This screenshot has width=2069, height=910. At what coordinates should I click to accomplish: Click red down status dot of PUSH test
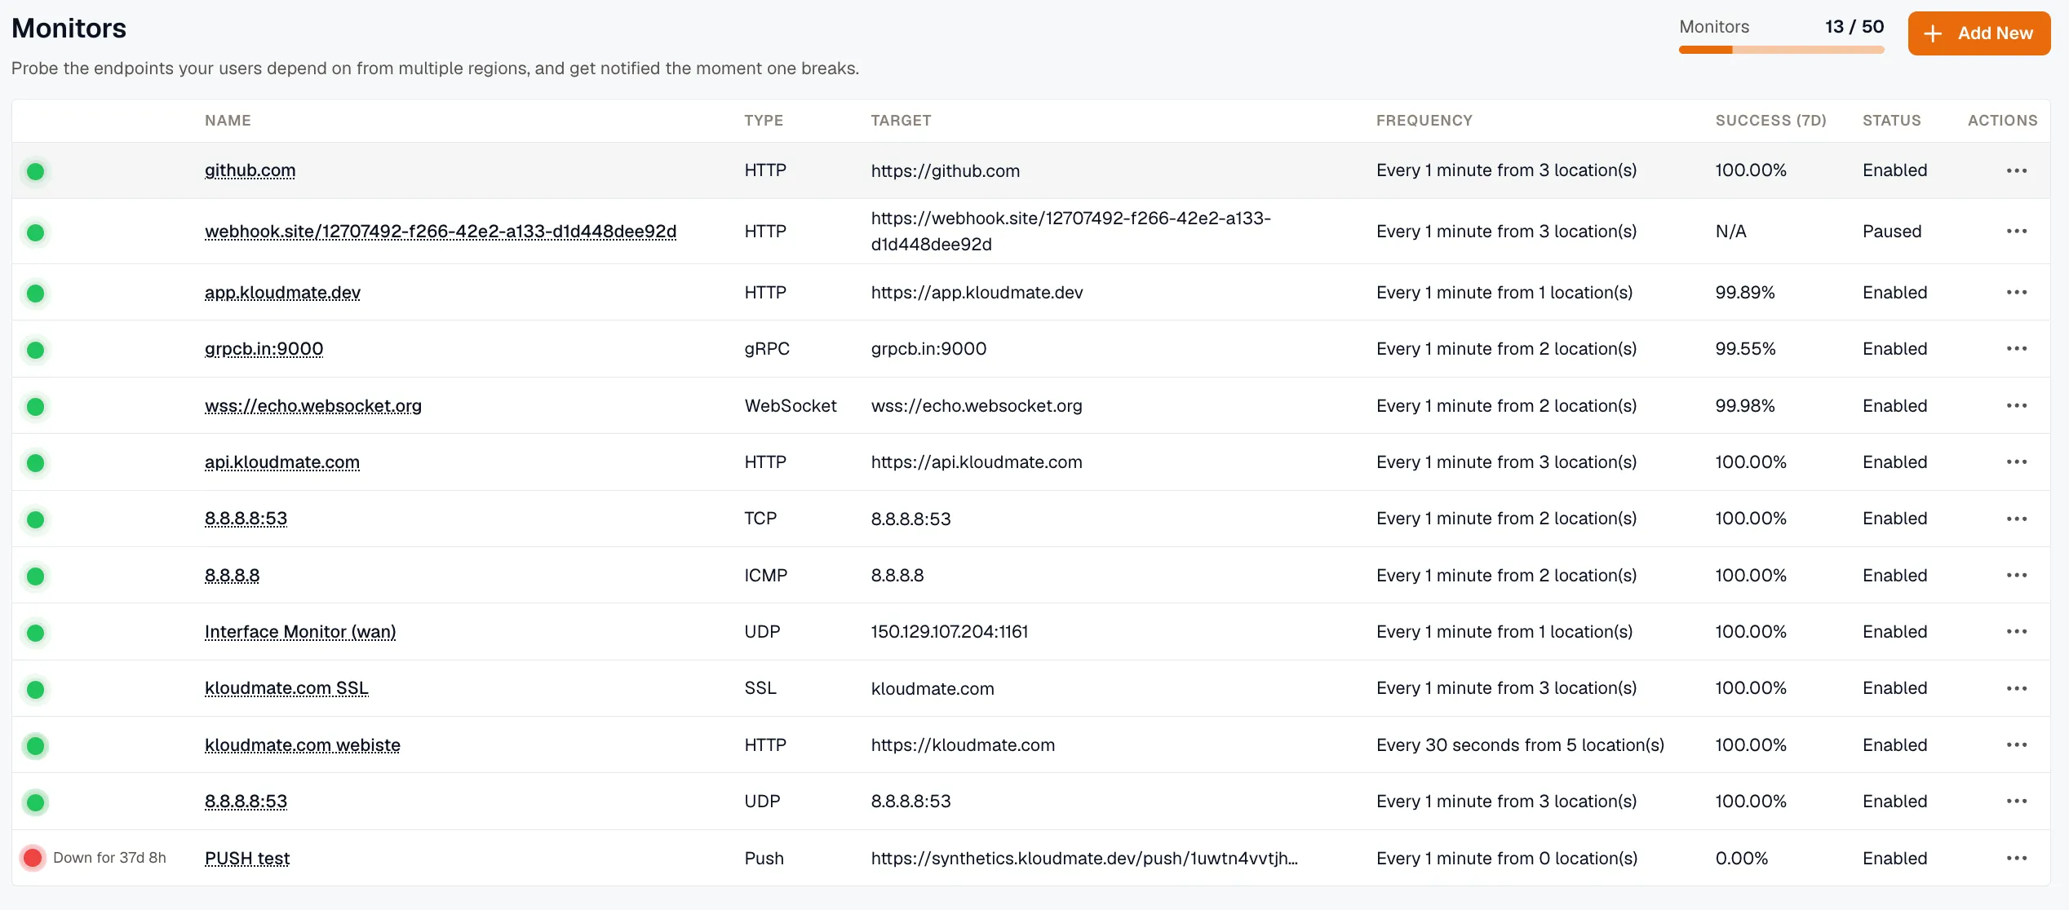(x=33, y=858)
